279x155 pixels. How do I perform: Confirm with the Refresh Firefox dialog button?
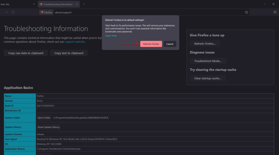(151, 44)
